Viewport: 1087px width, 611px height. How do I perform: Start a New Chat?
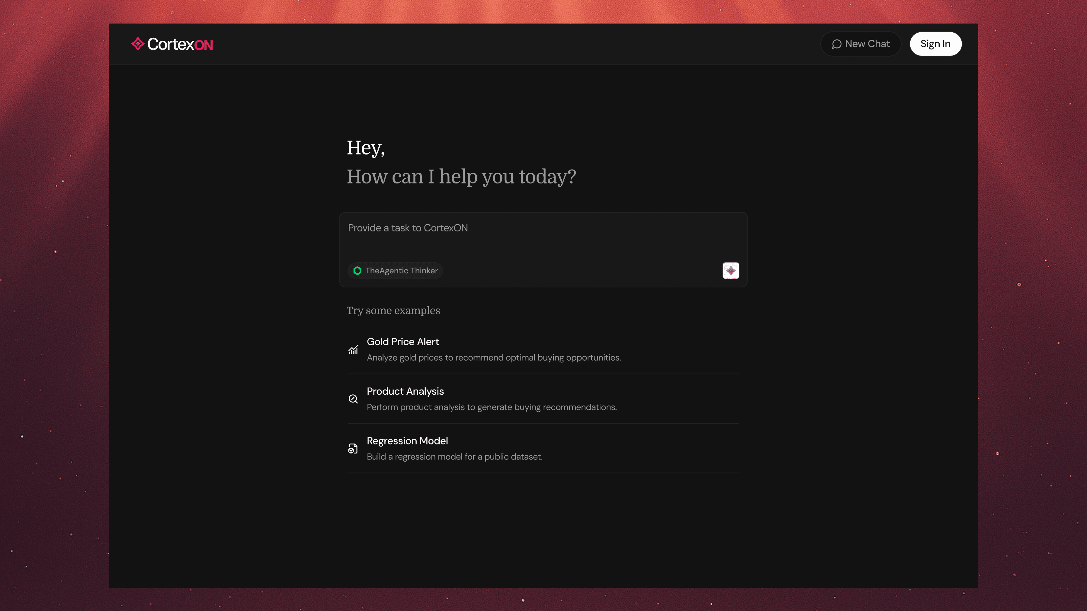click(x=861, y=44)
